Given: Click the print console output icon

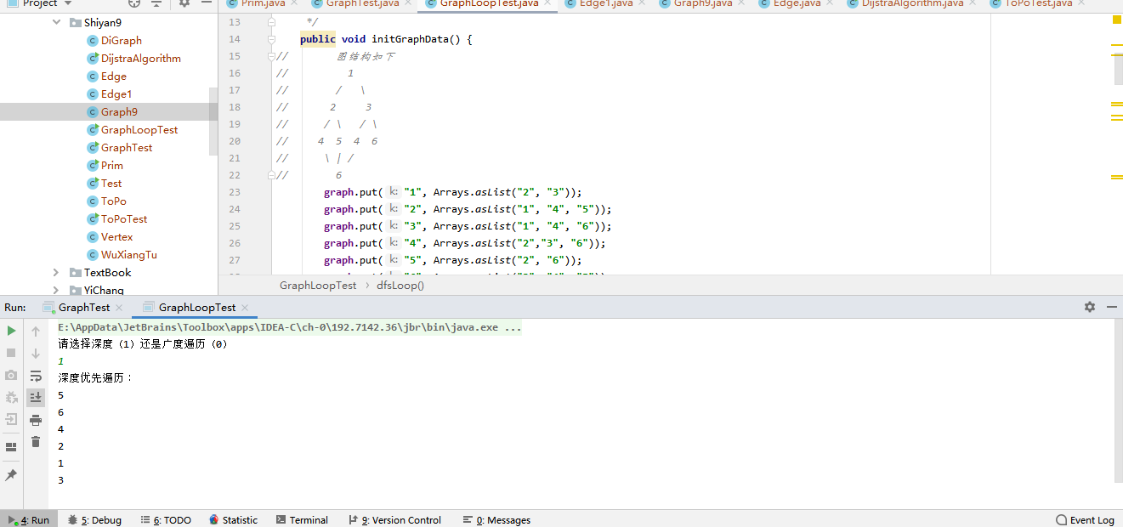Looking at the screenshot, I should pos(36,420).
